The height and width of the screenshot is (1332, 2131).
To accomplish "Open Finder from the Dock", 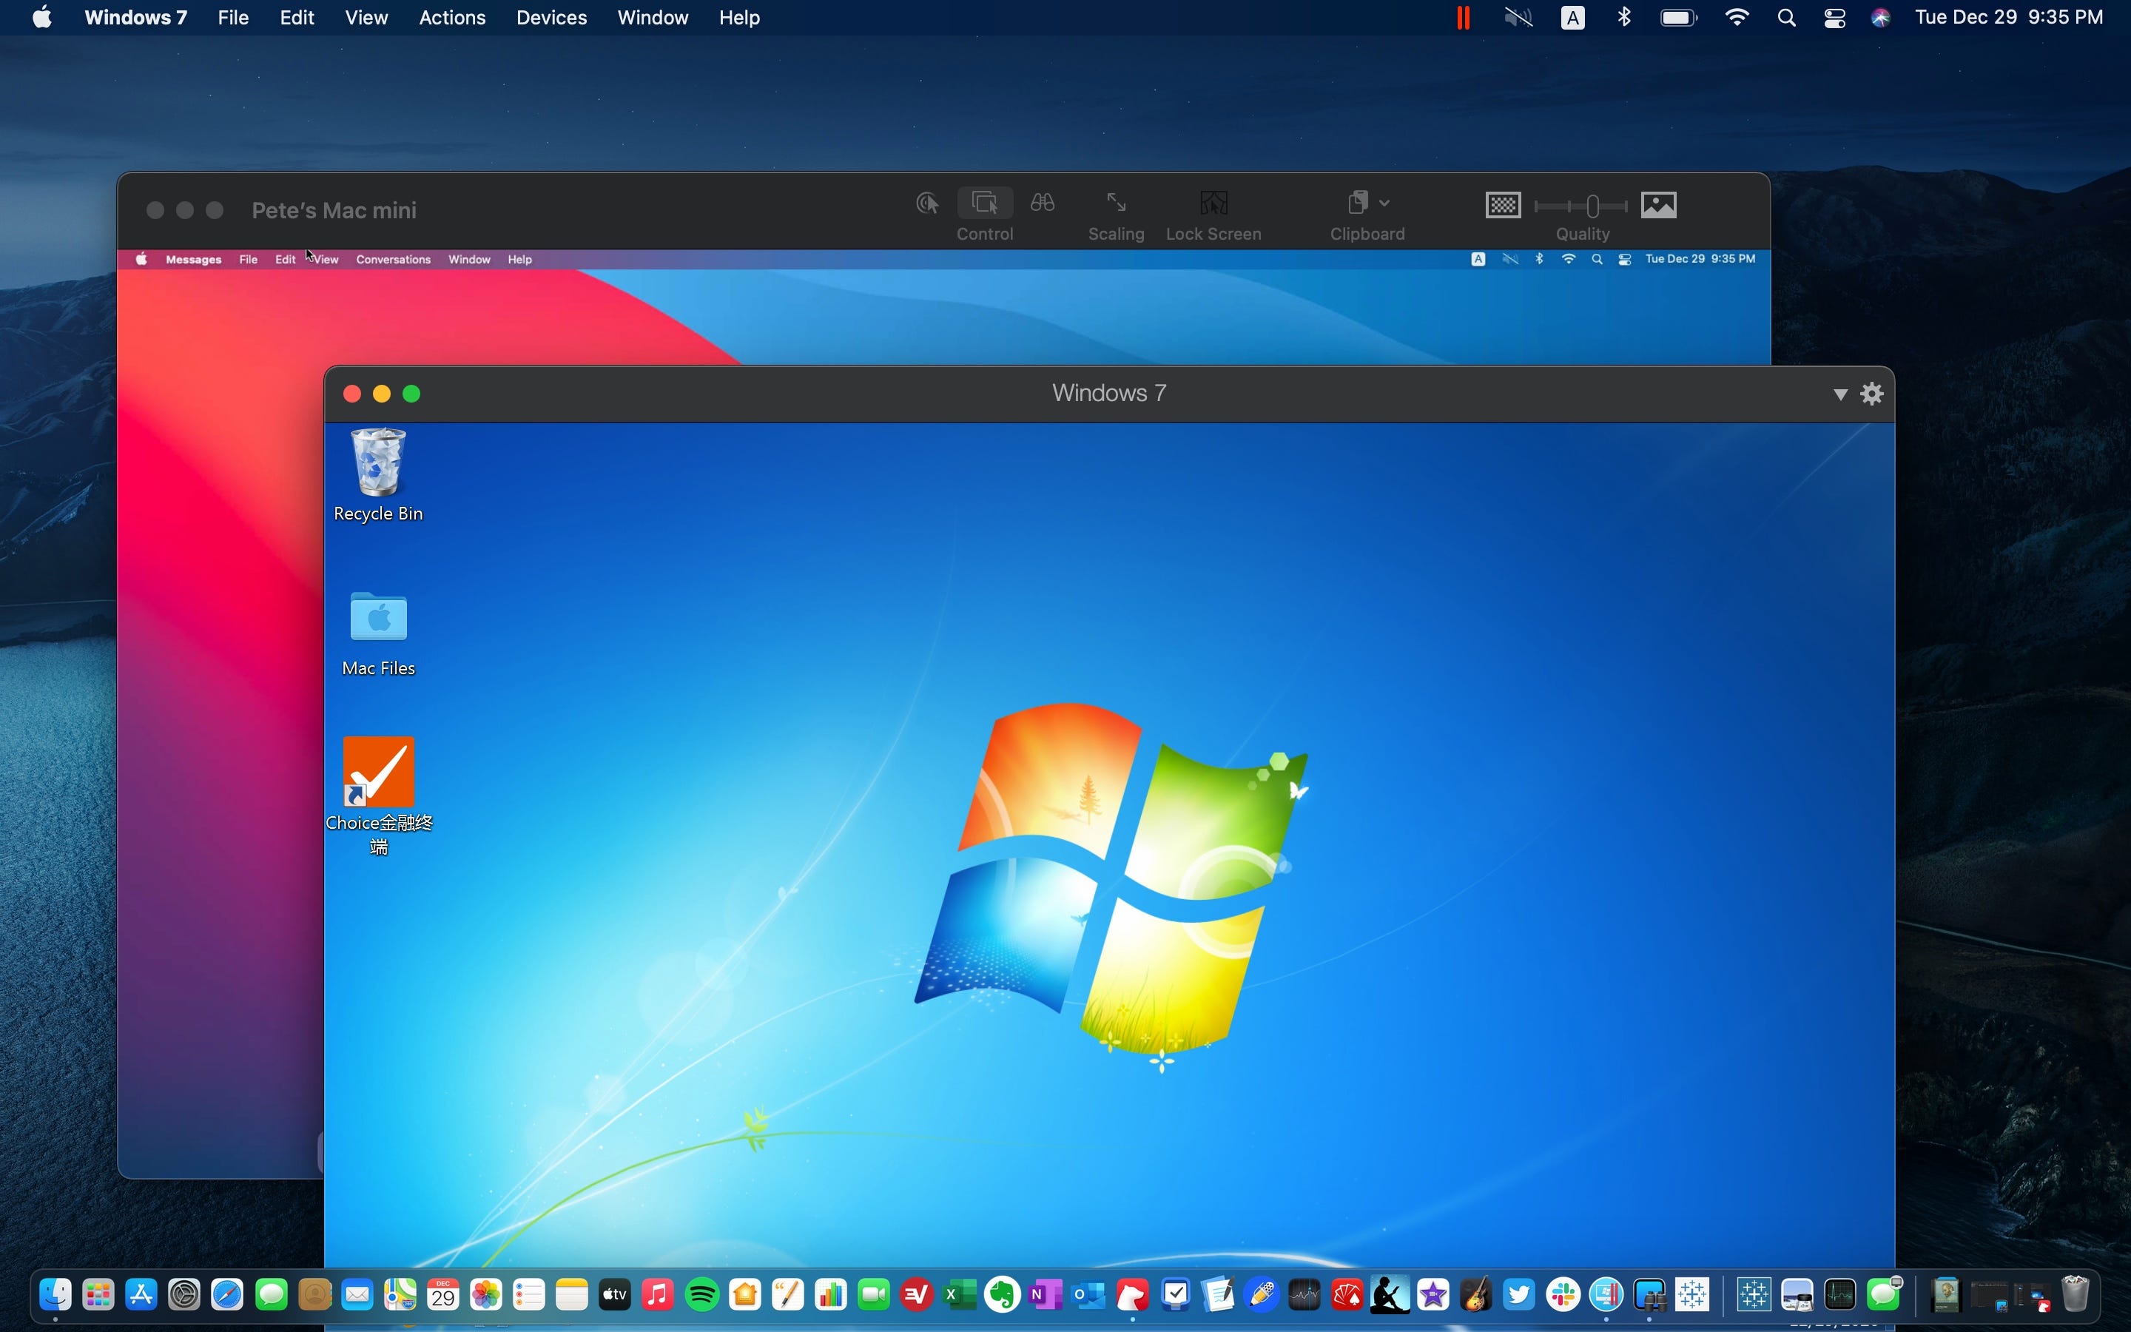I will point(55,1295).
